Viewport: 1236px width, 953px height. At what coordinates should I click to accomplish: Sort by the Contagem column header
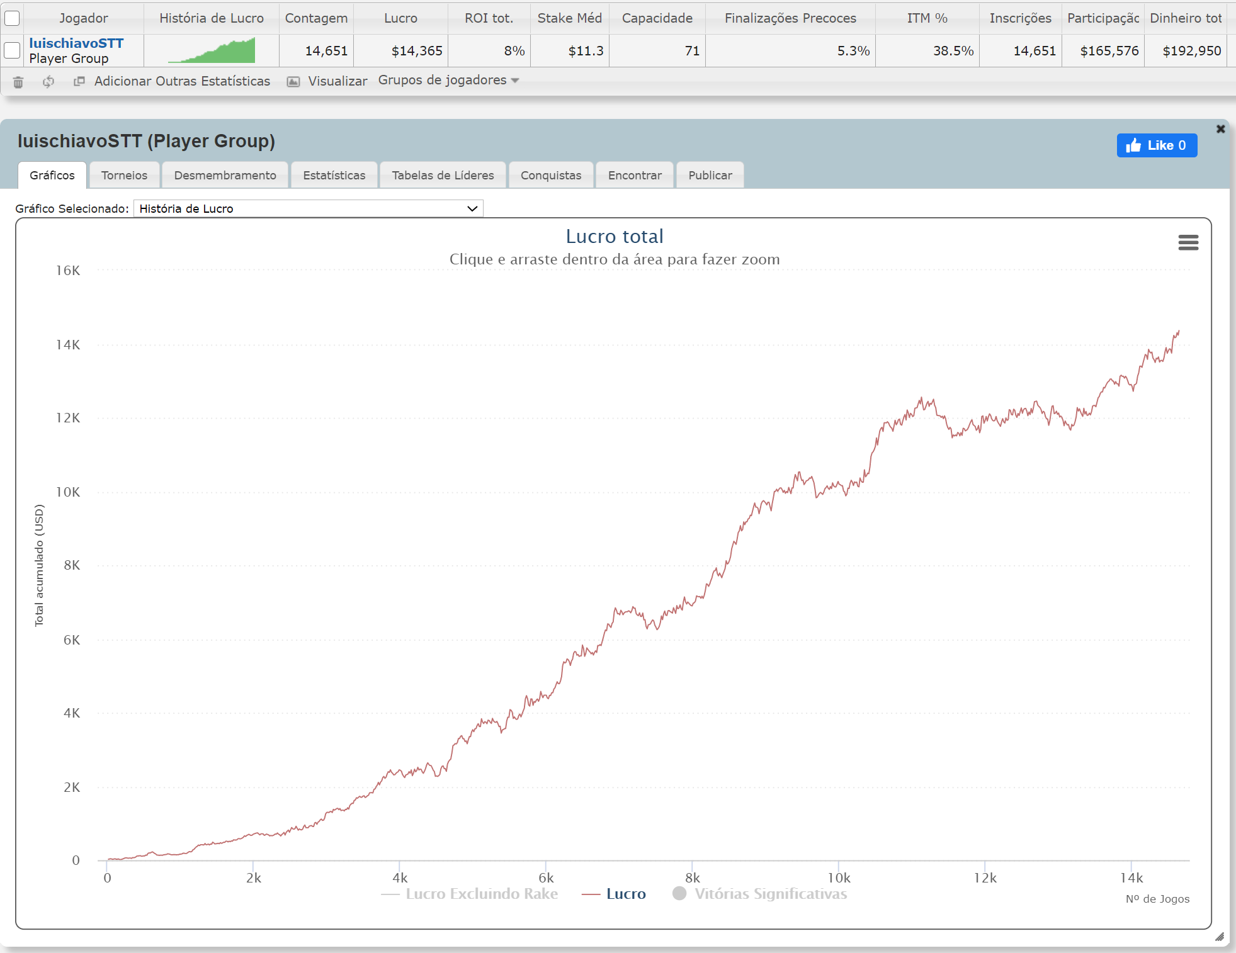click(316, 18)
